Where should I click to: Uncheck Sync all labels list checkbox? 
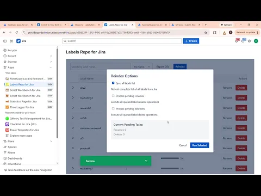pos(113,83)
